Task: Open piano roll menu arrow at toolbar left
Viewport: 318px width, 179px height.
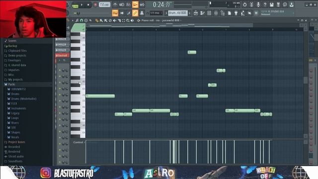Action: tap(73, 20)
